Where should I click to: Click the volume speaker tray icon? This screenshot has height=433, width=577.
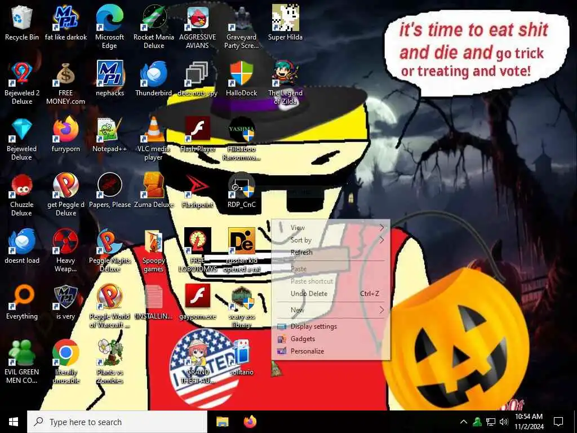(x=504, y=422)
